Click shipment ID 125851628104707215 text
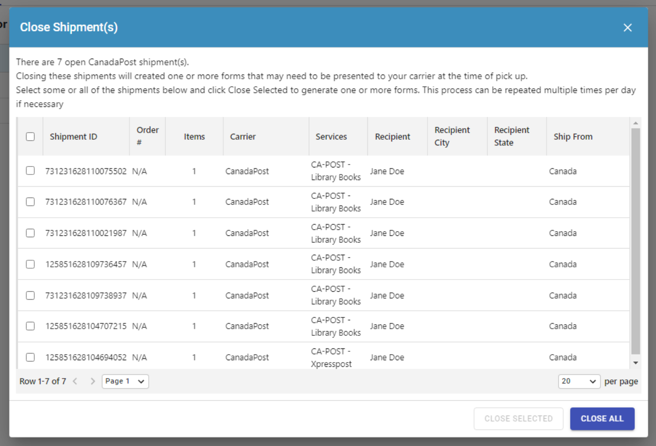This screenshot has height=446, width=656. coord(86,326)
